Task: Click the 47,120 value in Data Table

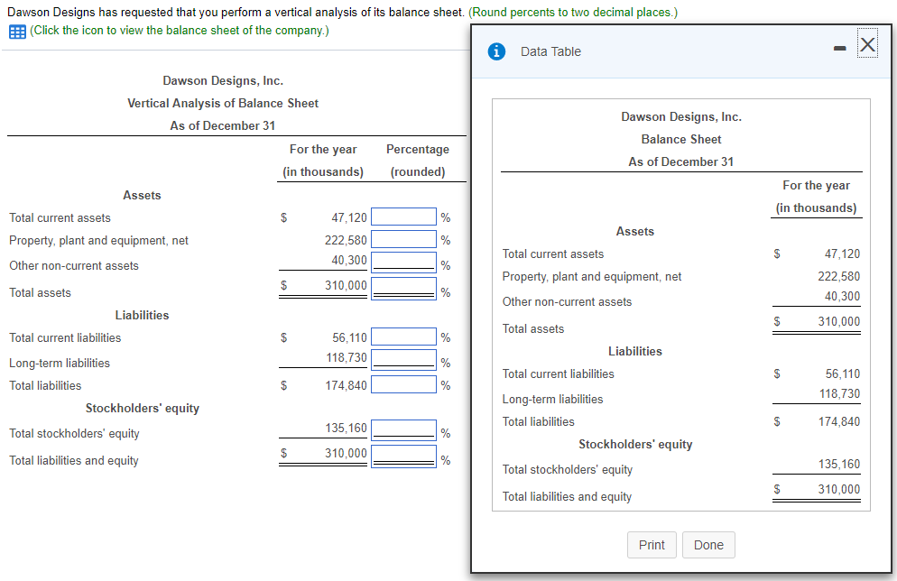Action: tap(842, 254)
